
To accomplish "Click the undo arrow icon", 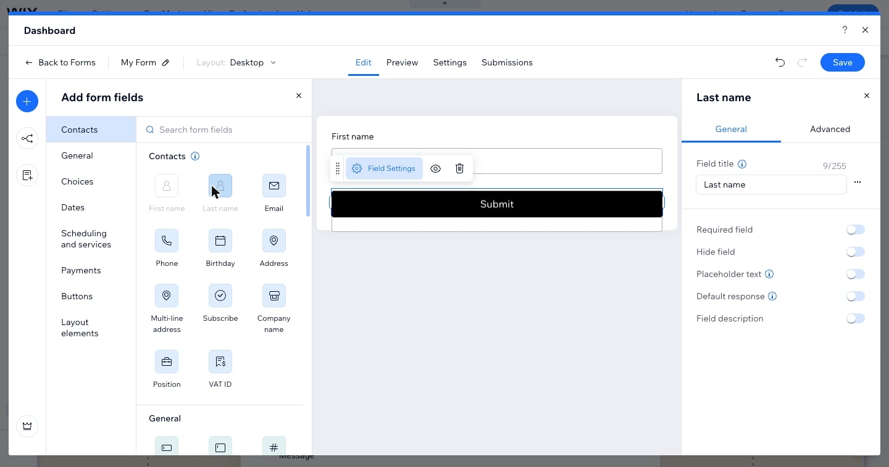I will (780, 62).
